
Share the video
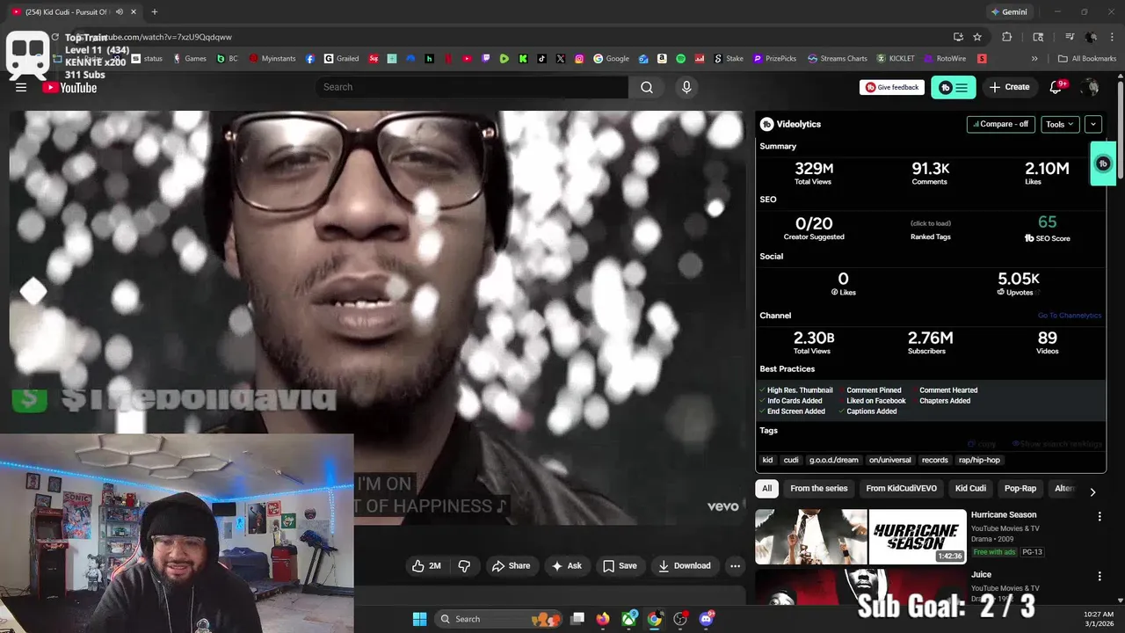pos(511,566)
